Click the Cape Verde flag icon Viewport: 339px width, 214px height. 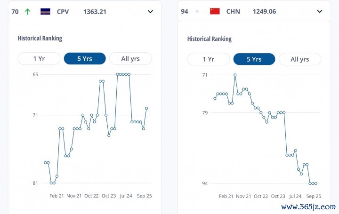46,11
